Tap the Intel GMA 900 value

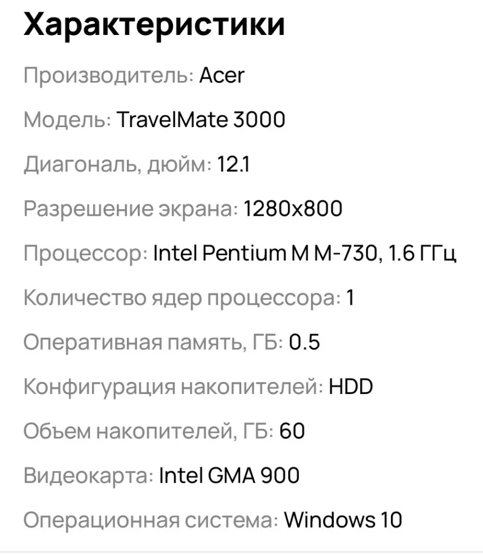point(229,476)
